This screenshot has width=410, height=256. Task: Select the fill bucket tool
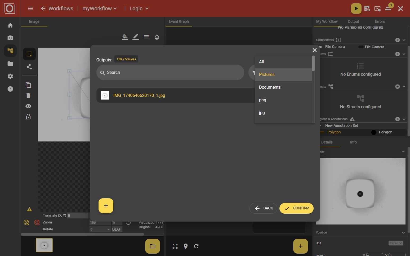coord(125,37)
